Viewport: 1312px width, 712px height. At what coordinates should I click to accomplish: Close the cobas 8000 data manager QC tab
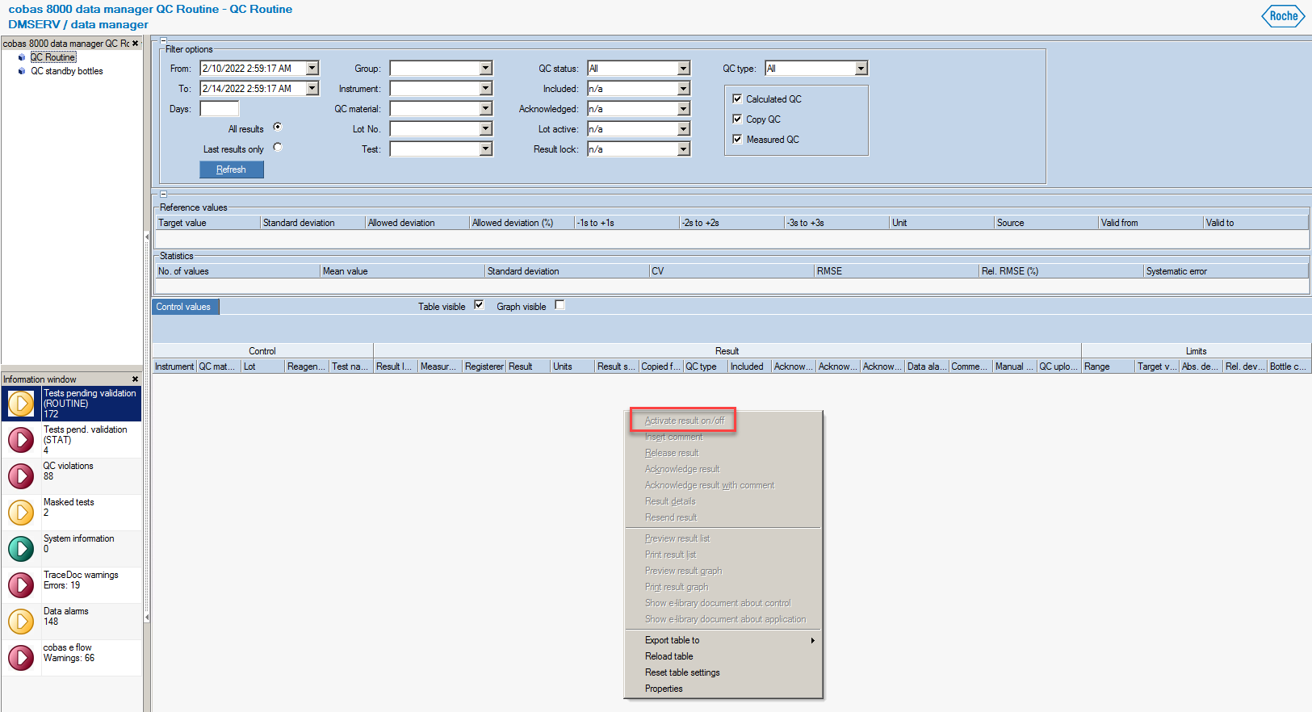pyautogui.click(x=135, y=43)
